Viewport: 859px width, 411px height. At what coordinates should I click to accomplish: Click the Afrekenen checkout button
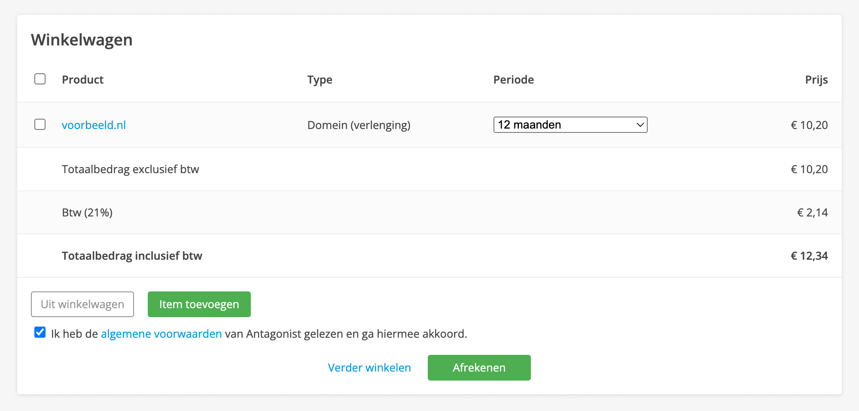[x=479, y=368]
